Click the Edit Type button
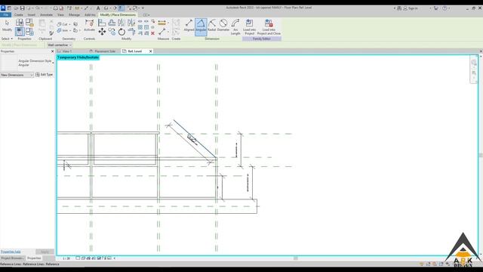This screenshot has height=272, width=483. click(x=45, y=75)
